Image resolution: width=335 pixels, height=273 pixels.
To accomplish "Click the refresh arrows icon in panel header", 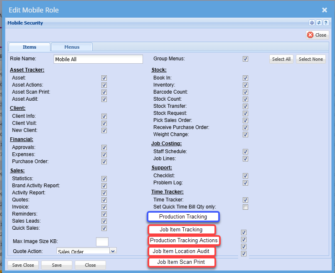I will coord(319,23).
